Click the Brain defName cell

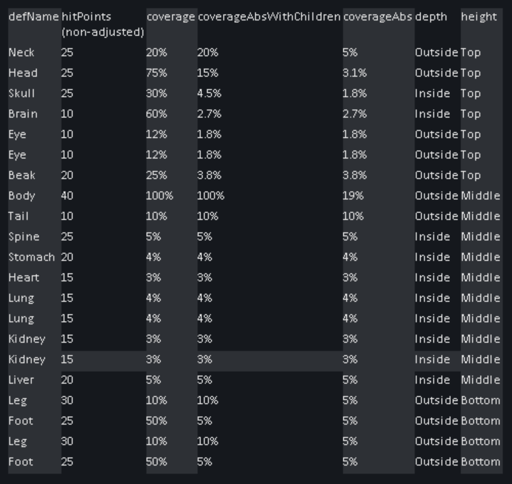point(23,114)
